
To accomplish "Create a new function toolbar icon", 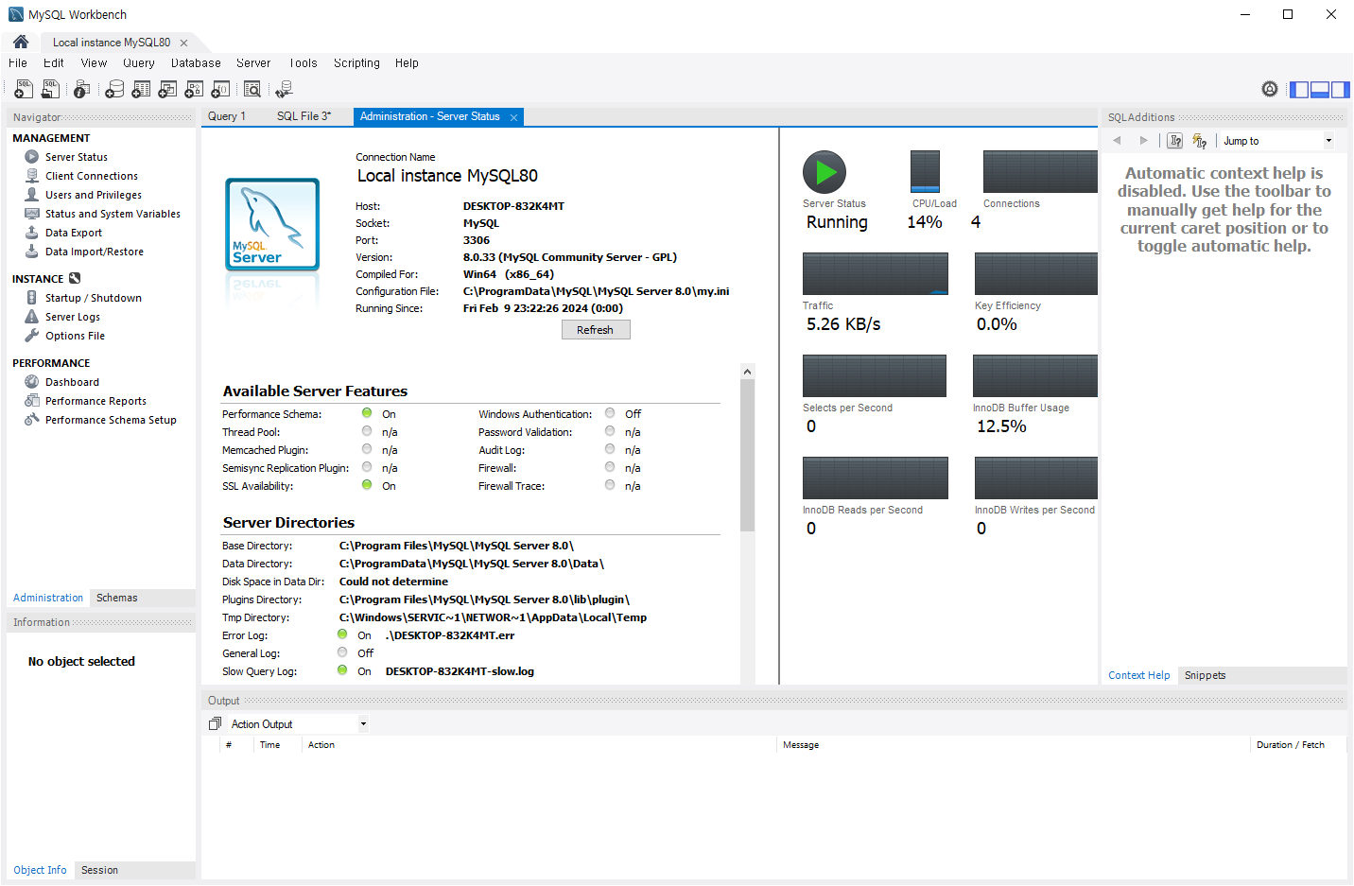I will (220, 89).
